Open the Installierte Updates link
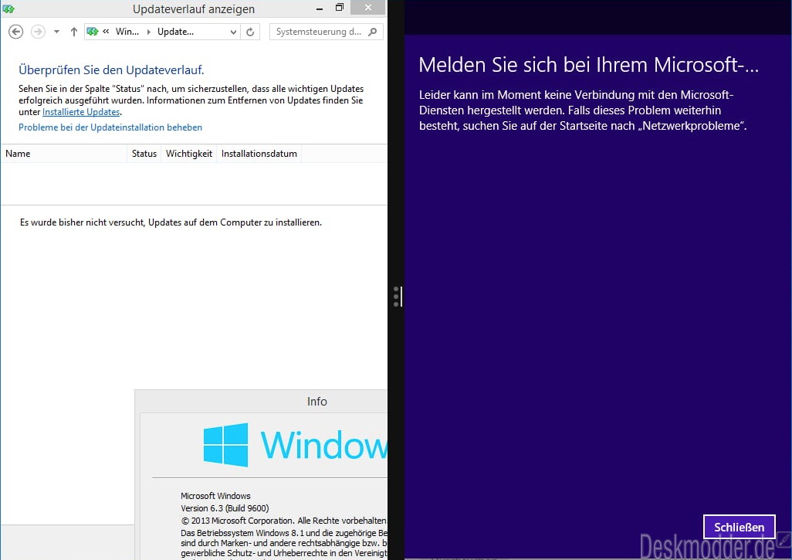 coord(81,112)
